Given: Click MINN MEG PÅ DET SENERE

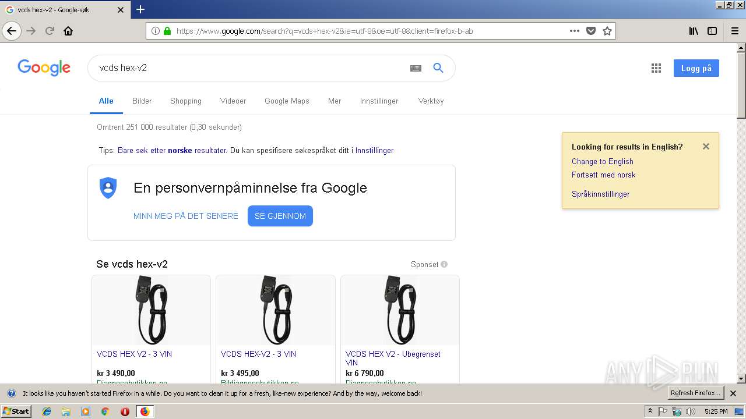Looking at the screenshot, I should pos(186,216).
